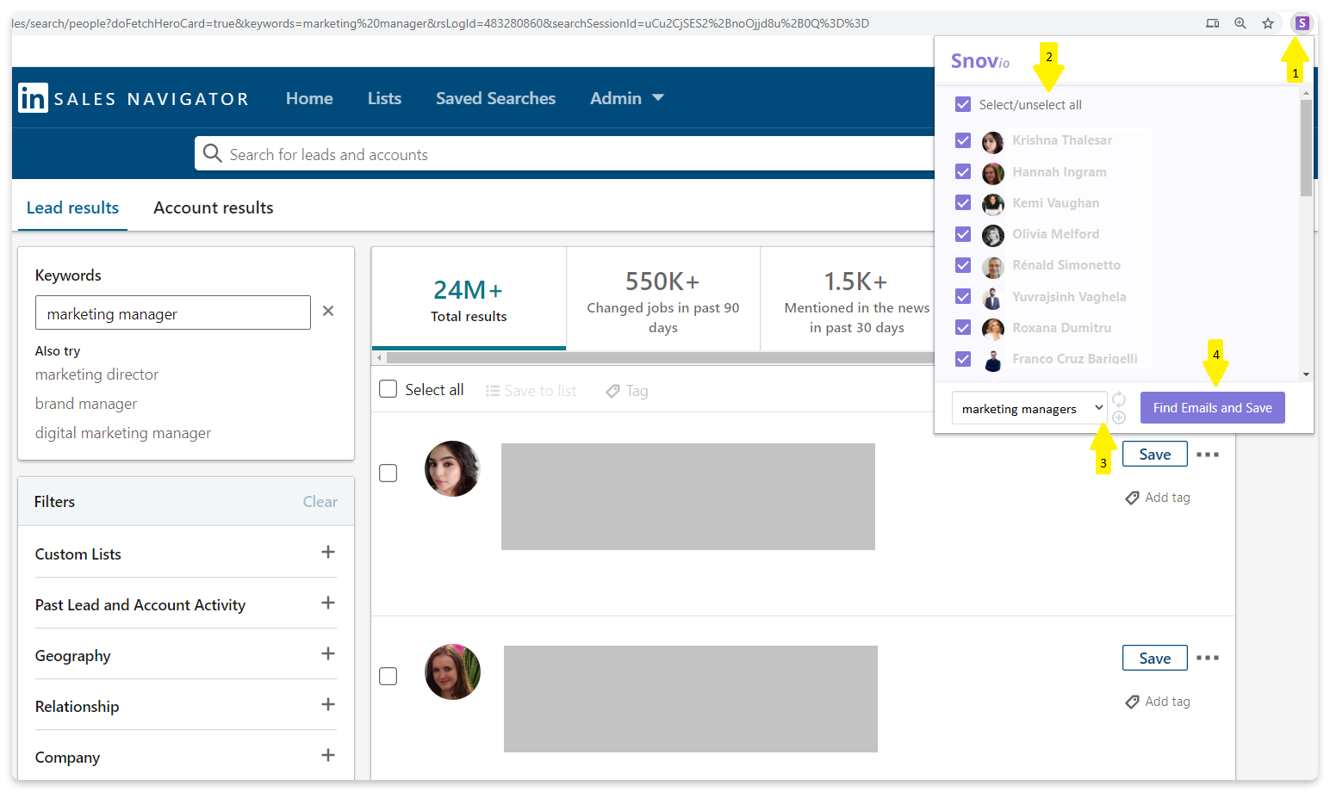Tick the checkbox beside the first lead
This screenshot has height=792, width=1330.
tap(388, 473)
